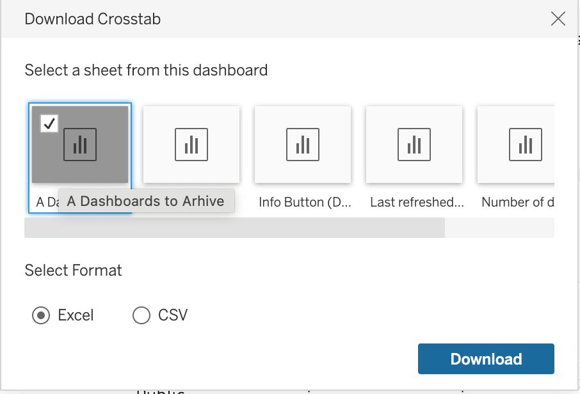Click the 'Excel' text label
The width and height of the screenshot is (580, 394).
[x=76, y=315]
